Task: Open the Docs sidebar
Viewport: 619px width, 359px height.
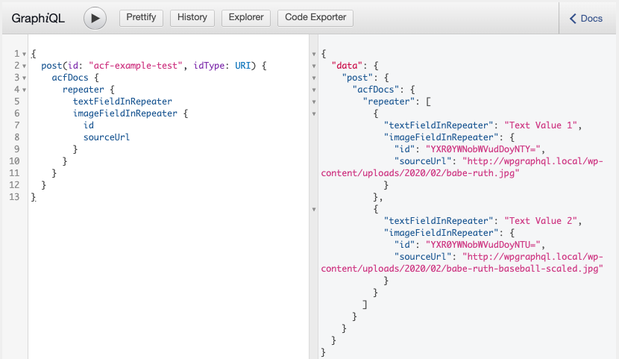Action: tap(586, 19)
